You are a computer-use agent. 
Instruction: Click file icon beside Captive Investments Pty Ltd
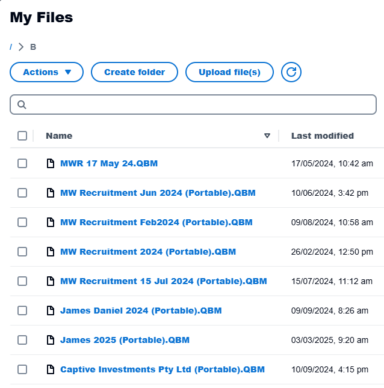51,369
